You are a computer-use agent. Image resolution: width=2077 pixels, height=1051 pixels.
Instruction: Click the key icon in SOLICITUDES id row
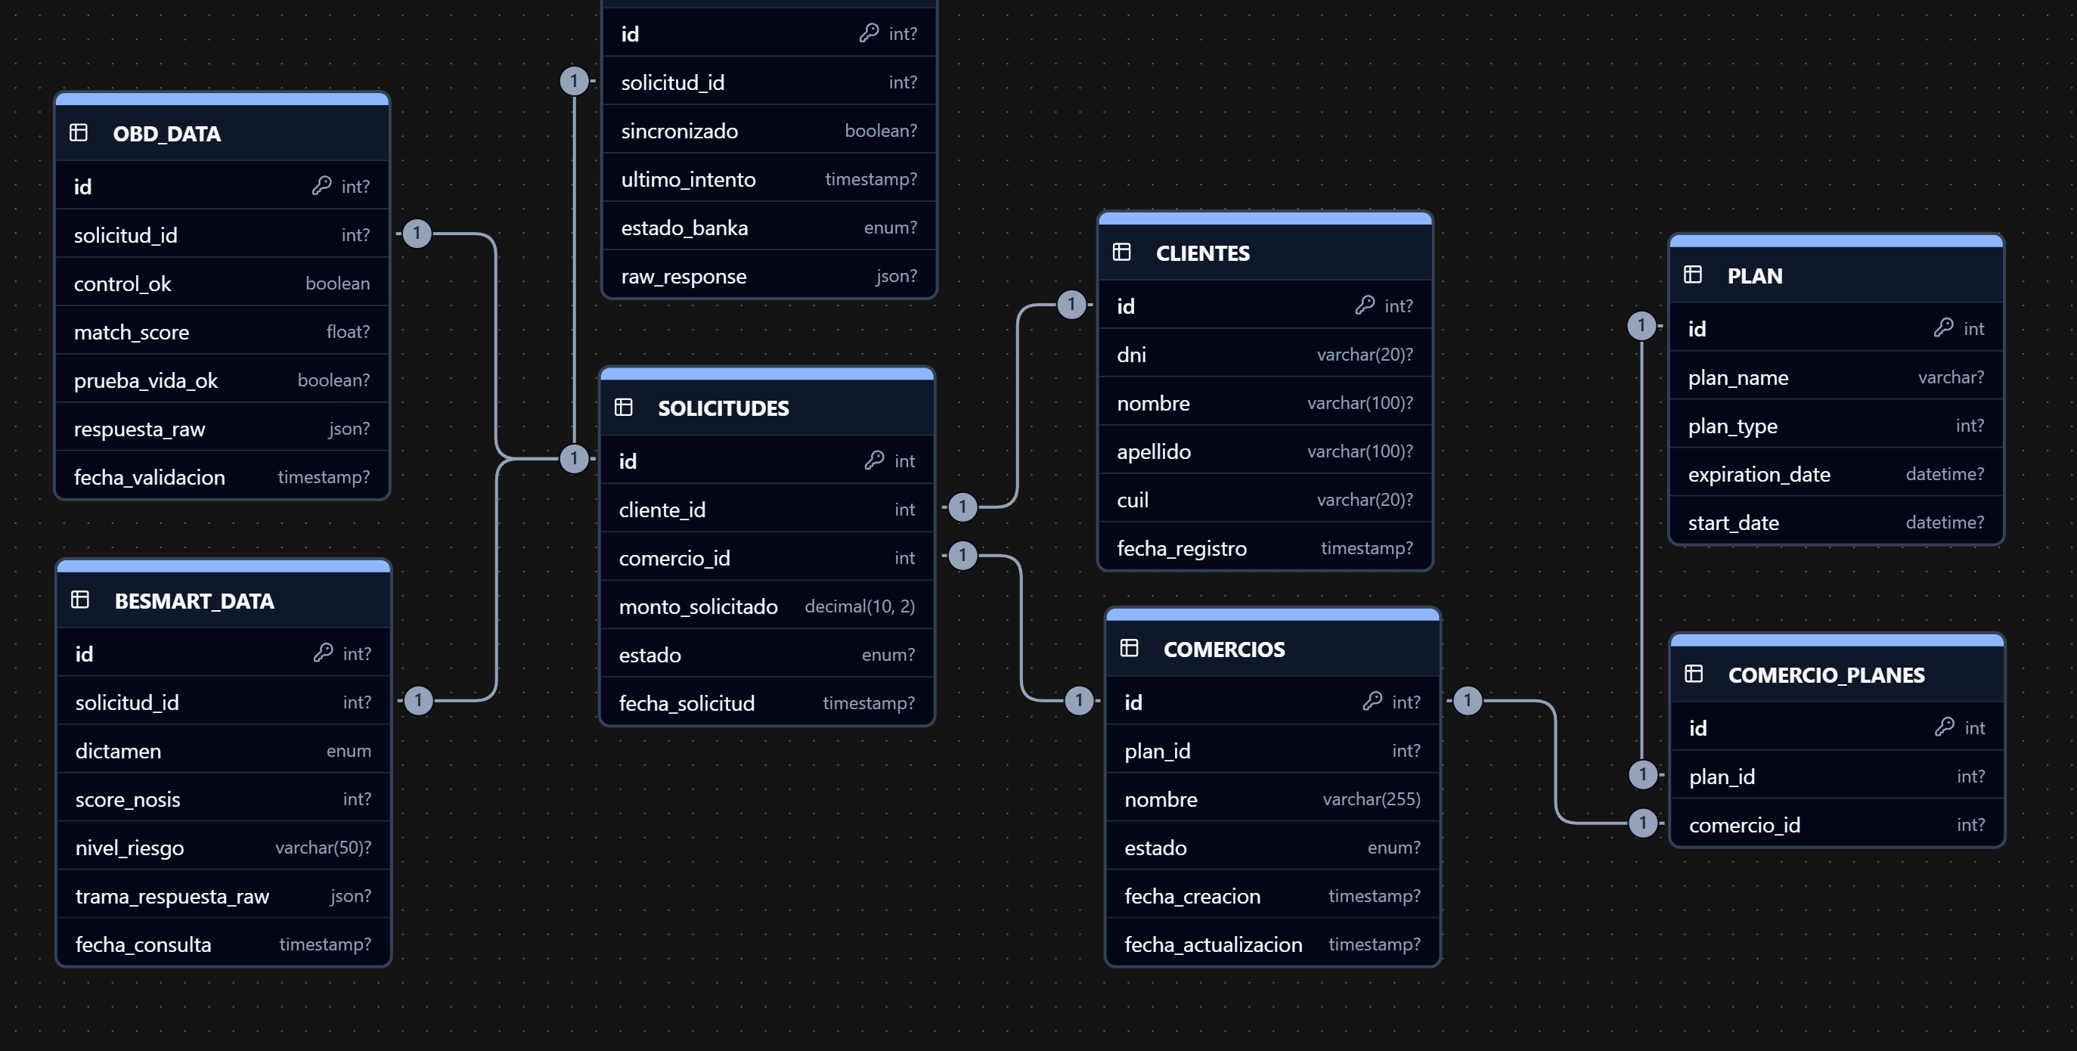[874, 460]
